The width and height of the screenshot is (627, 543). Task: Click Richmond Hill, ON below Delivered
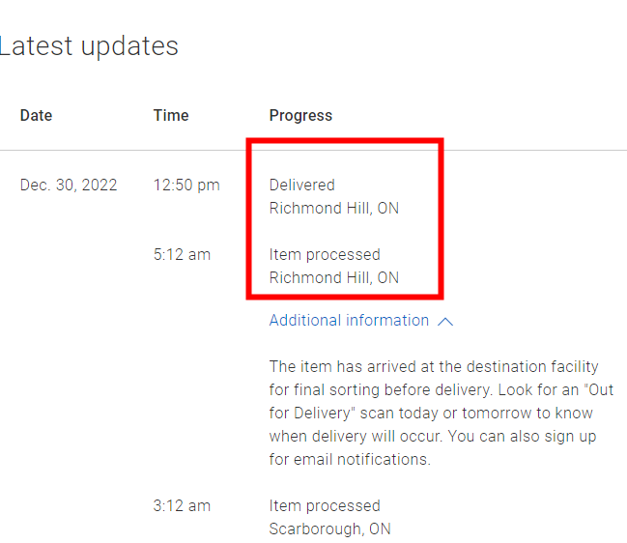(x=334, y=208)
